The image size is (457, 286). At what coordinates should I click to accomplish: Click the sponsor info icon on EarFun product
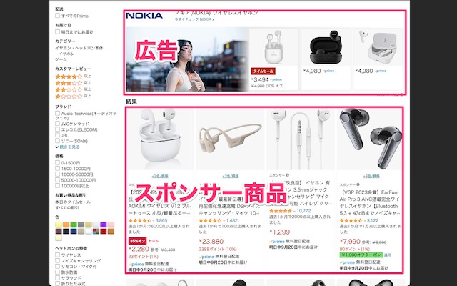tap(358, 184)
